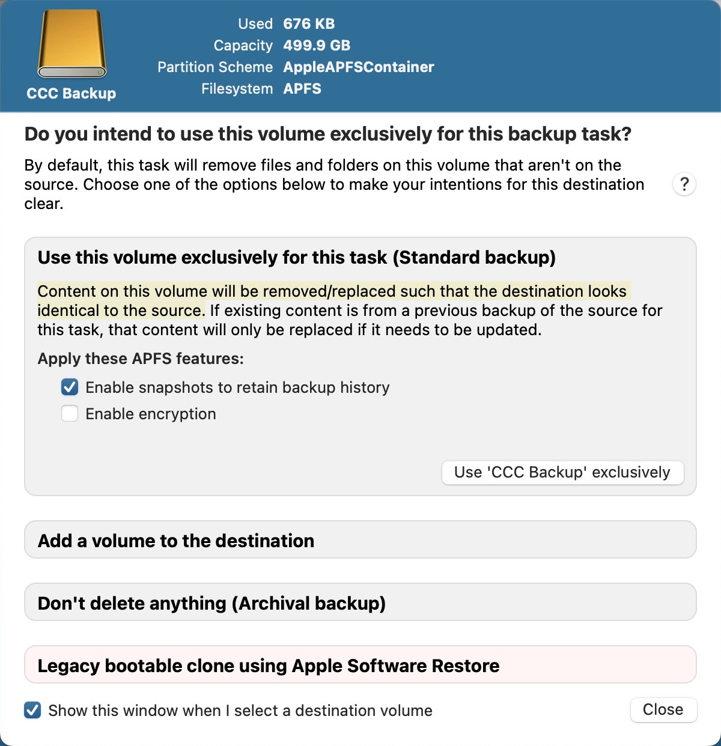Screen dimensions: 721x746
Task: Uncheck Show this window when selecting destination
Action: point(31,710)
